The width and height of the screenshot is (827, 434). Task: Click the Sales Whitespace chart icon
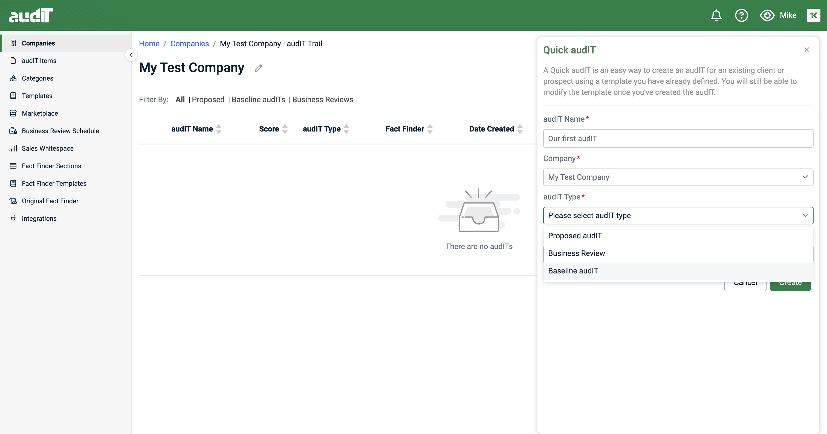(x=13, y=149)
